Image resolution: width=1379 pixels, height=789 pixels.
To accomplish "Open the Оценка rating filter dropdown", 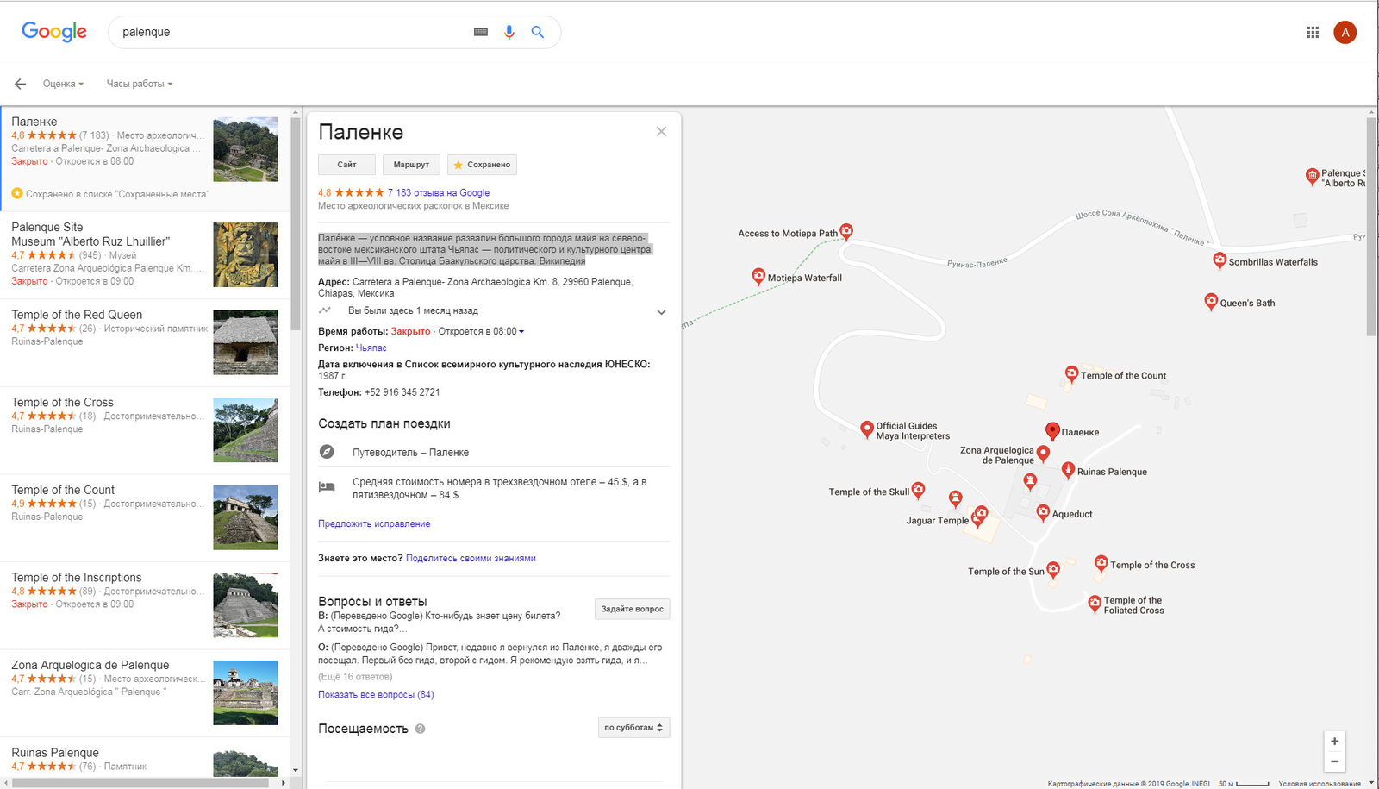I will [x=63, y=84].
